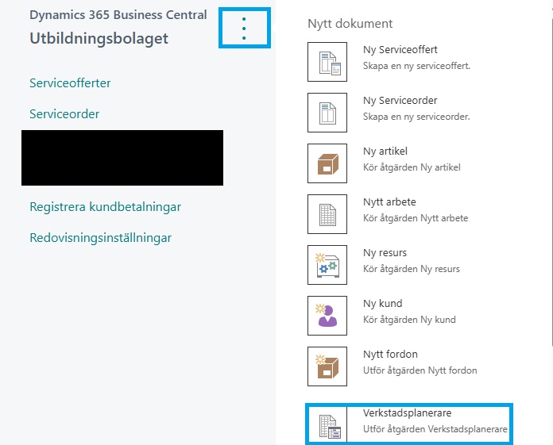Click the Verkstadsplanerare icon
553x445 pixels.
pos(328,424)
